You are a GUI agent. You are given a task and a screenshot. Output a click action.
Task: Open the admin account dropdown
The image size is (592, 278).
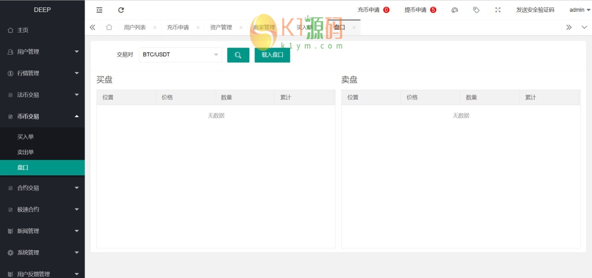click(580, 10)
